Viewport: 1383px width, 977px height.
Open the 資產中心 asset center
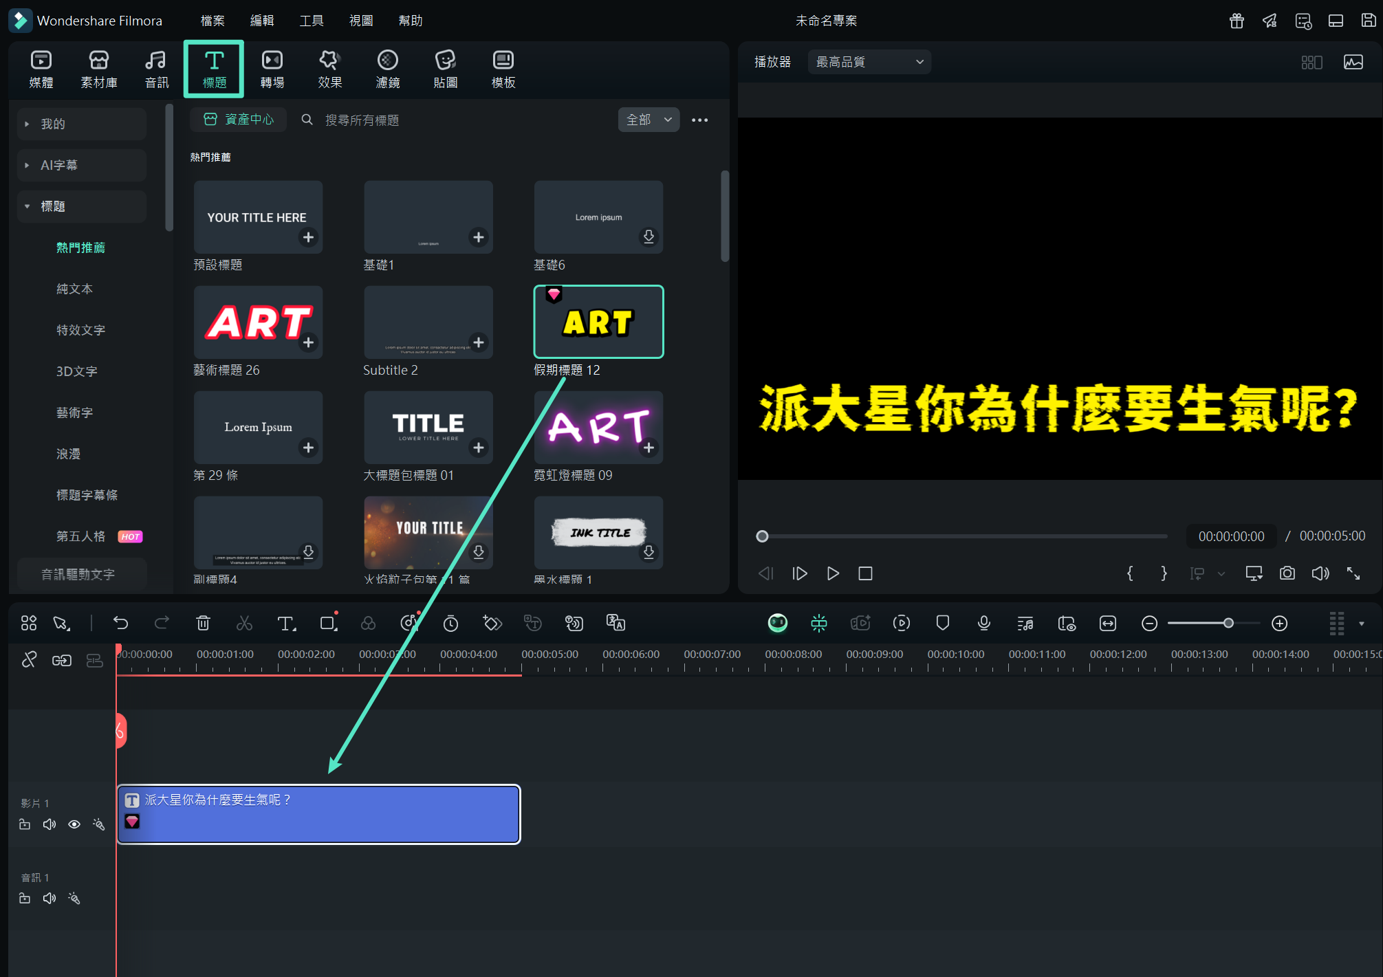click(239, 120)
